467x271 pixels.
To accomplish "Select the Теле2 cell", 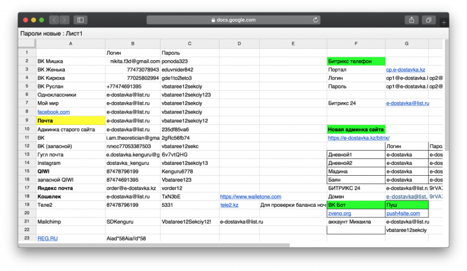I will [x=71, y=205].
